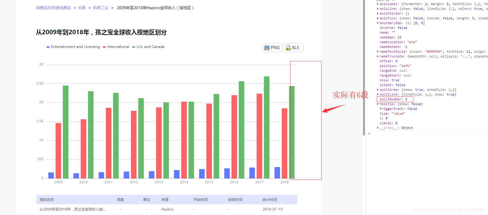Expand the boundaryGap array

(378, 23)
